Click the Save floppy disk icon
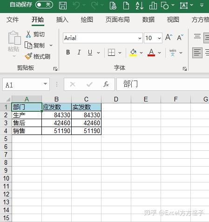 tap(63, 6)
